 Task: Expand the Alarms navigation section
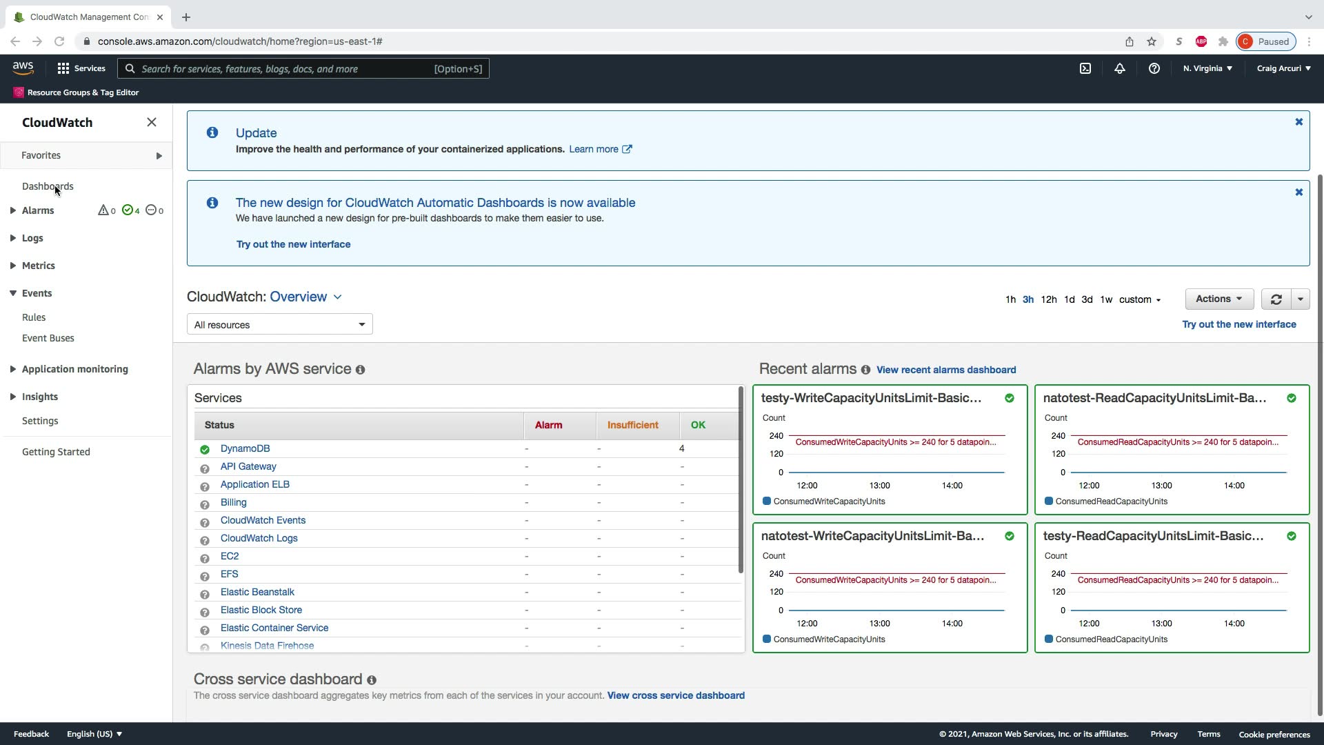(13, 210)
